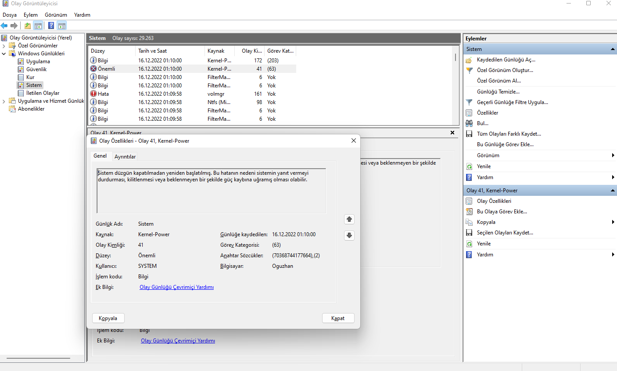Open 'Geçerli Günlüğe Filtre Uygula' filter action
The width and height of the screenshot is (617, 371).
pyautogui.click(x=512, y=102)
